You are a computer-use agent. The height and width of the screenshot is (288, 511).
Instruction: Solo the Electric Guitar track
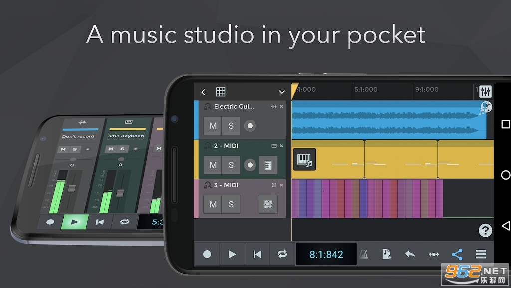click(x=231, y=126)
